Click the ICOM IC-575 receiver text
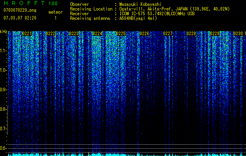 pyautogui.click(x=157, y=14)
